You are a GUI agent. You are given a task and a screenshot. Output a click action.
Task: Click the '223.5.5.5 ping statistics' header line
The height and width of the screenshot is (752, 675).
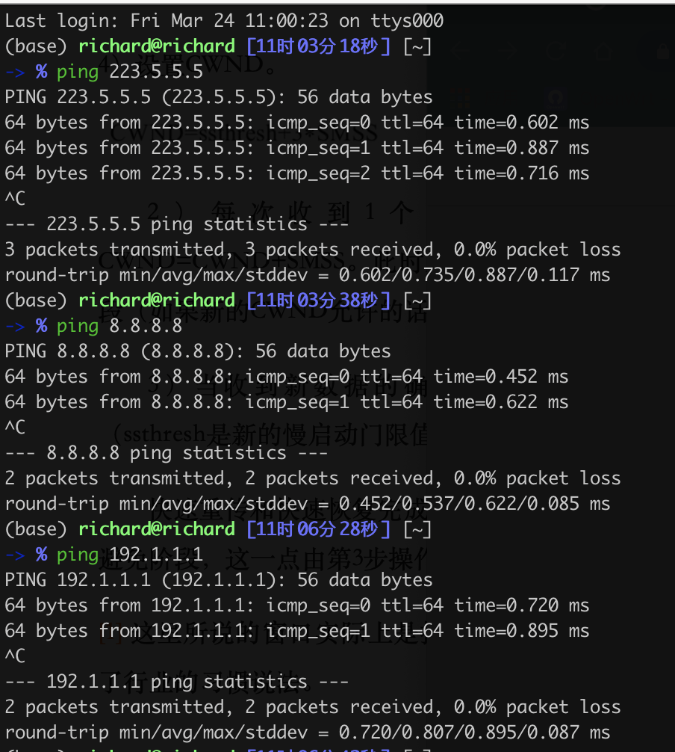pos(177,224)
